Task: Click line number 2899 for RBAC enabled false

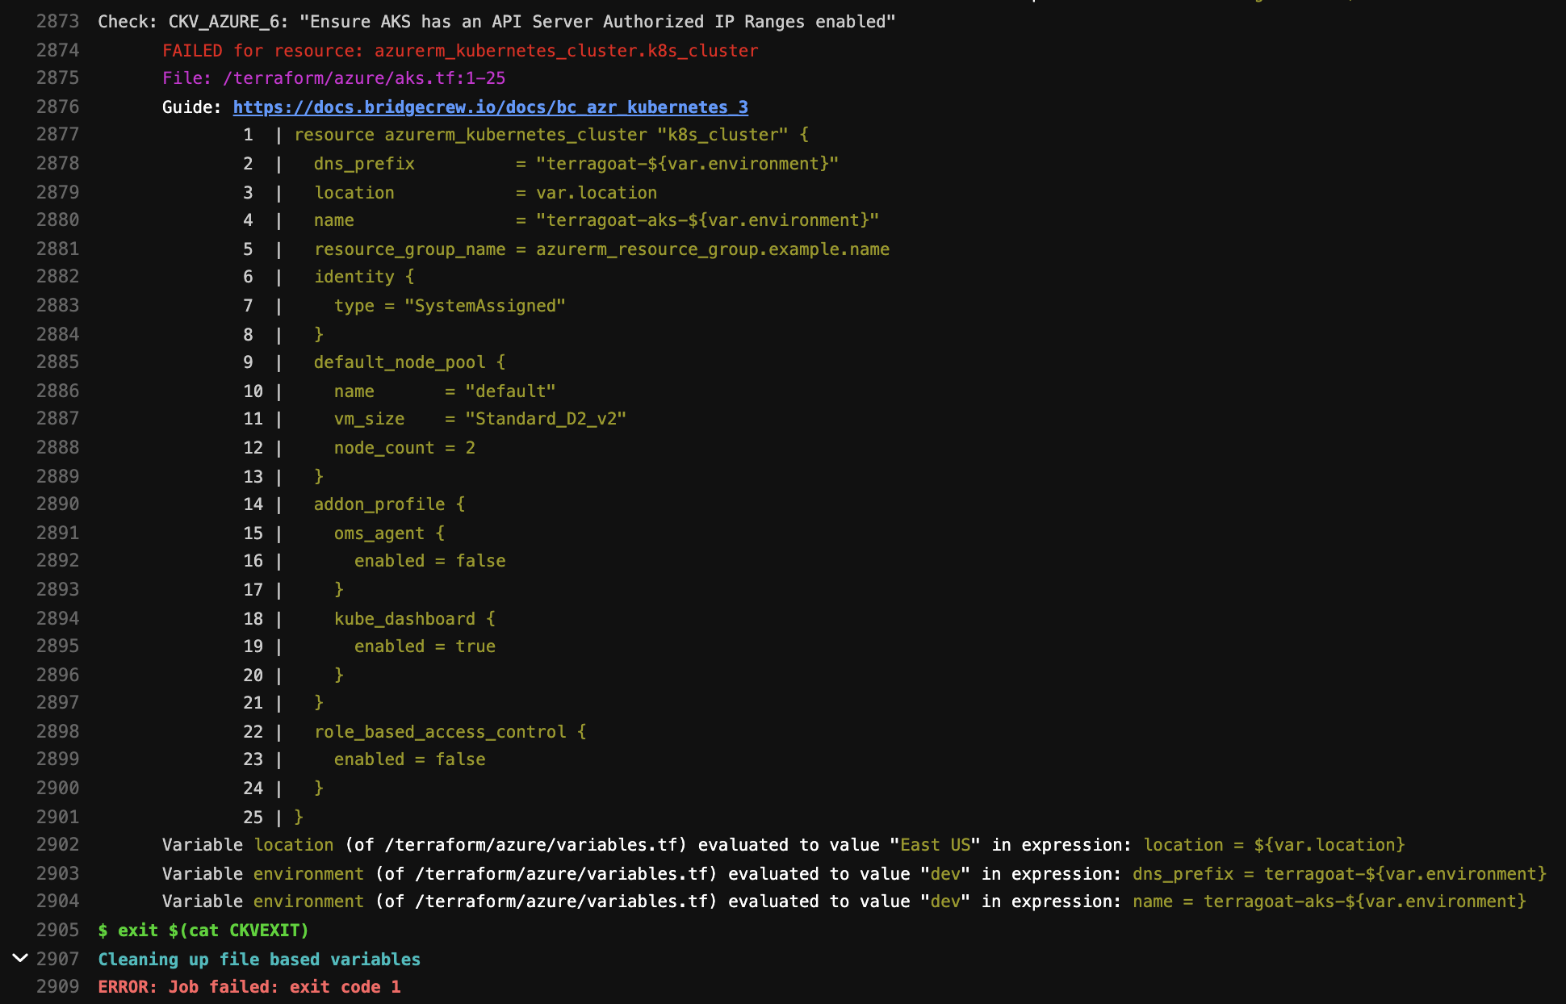Action: tap(57, 759)
